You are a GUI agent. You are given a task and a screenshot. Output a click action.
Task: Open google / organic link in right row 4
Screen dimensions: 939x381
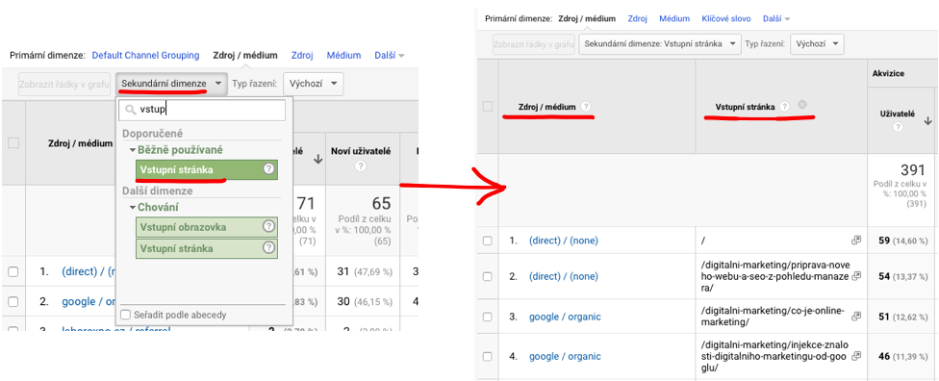tap(565, 356)
